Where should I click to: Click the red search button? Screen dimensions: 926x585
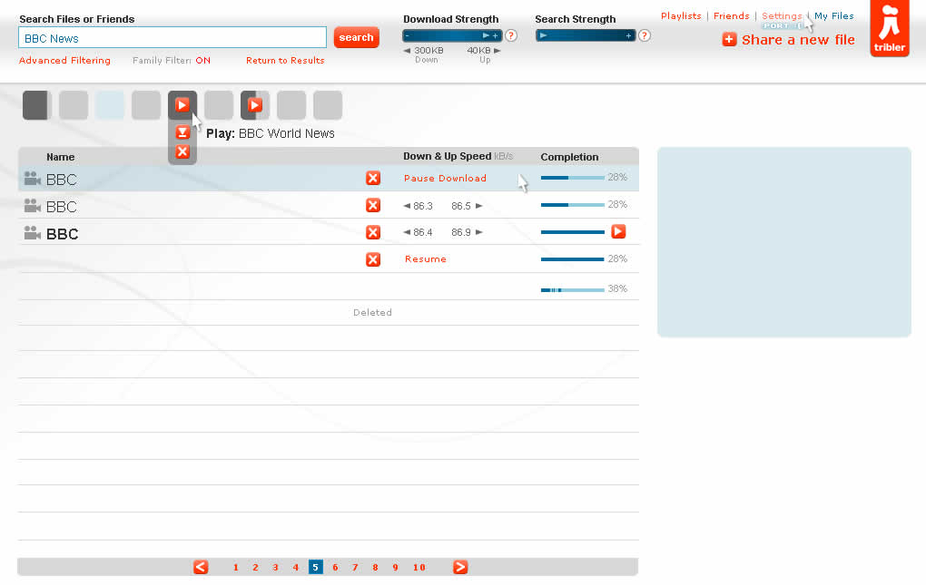pos(356,37)
